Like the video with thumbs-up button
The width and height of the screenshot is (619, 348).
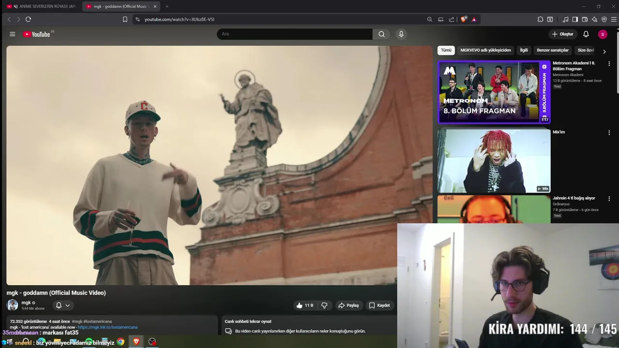click(305, 305)
